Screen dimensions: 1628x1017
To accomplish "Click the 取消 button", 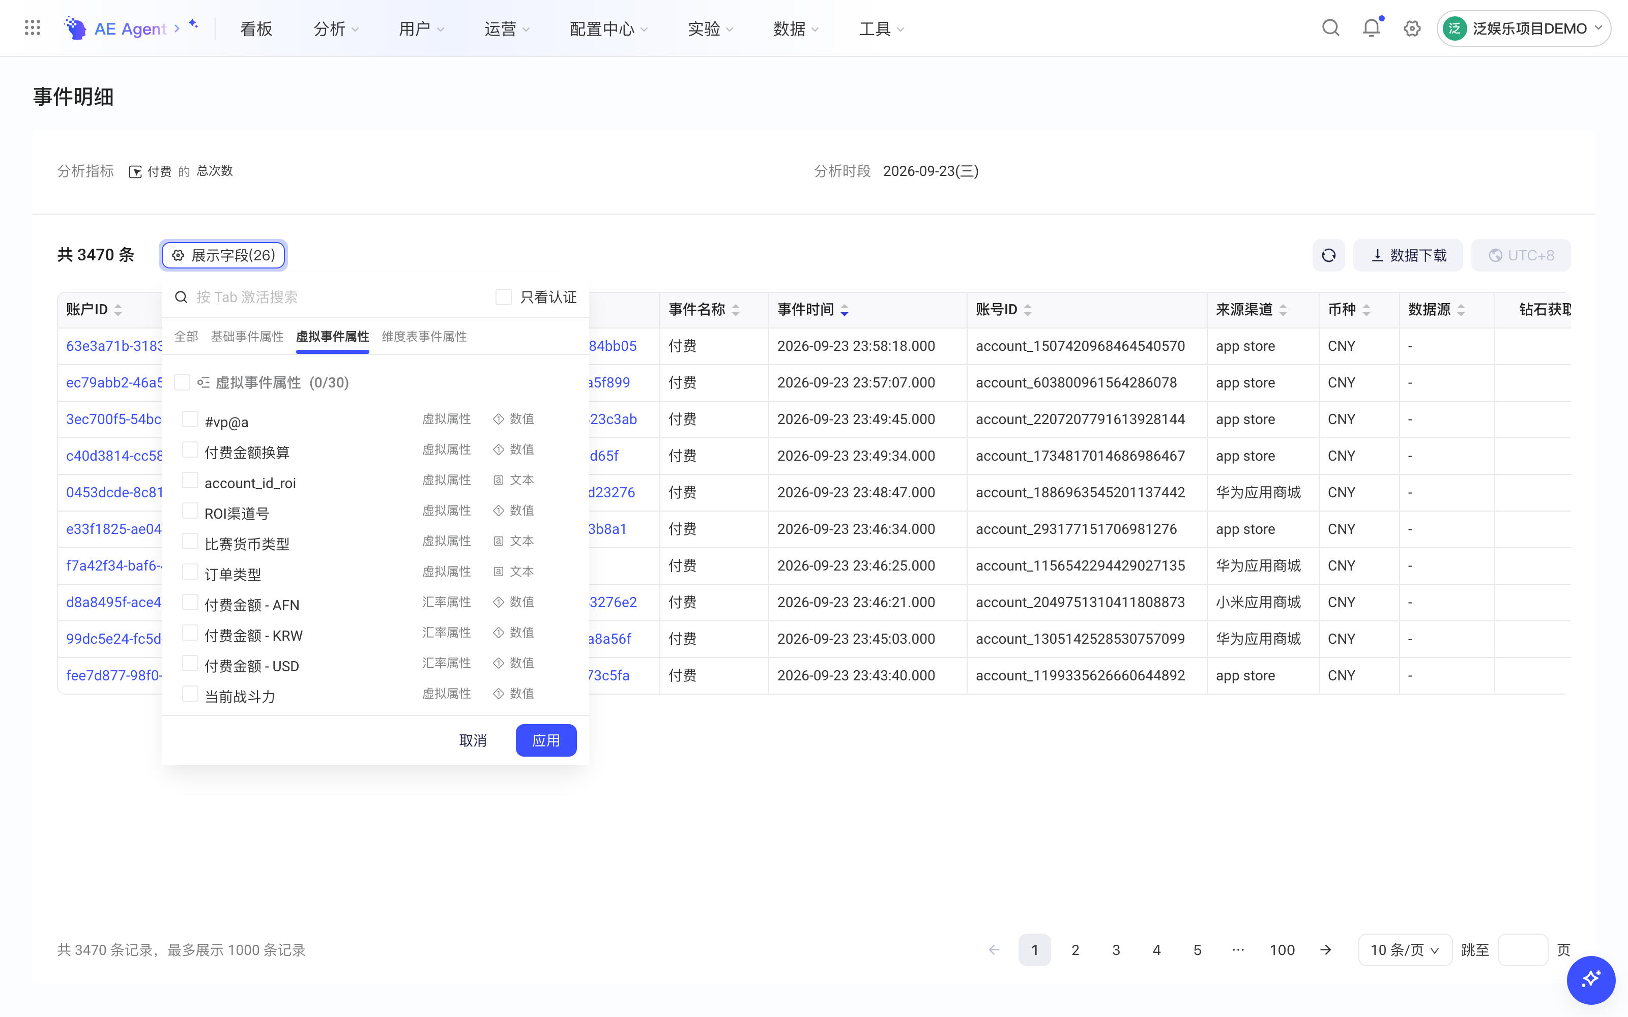I will click(473, 740).
